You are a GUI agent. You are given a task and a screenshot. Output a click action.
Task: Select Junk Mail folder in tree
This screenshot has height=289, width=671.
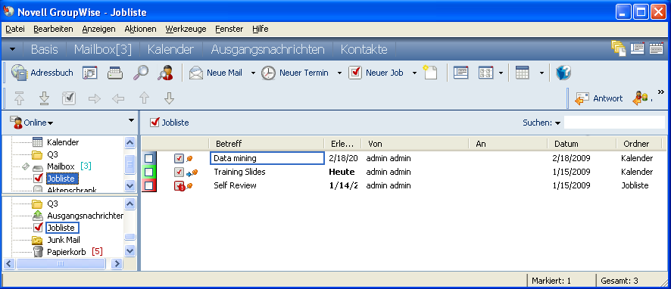point(64,240)
